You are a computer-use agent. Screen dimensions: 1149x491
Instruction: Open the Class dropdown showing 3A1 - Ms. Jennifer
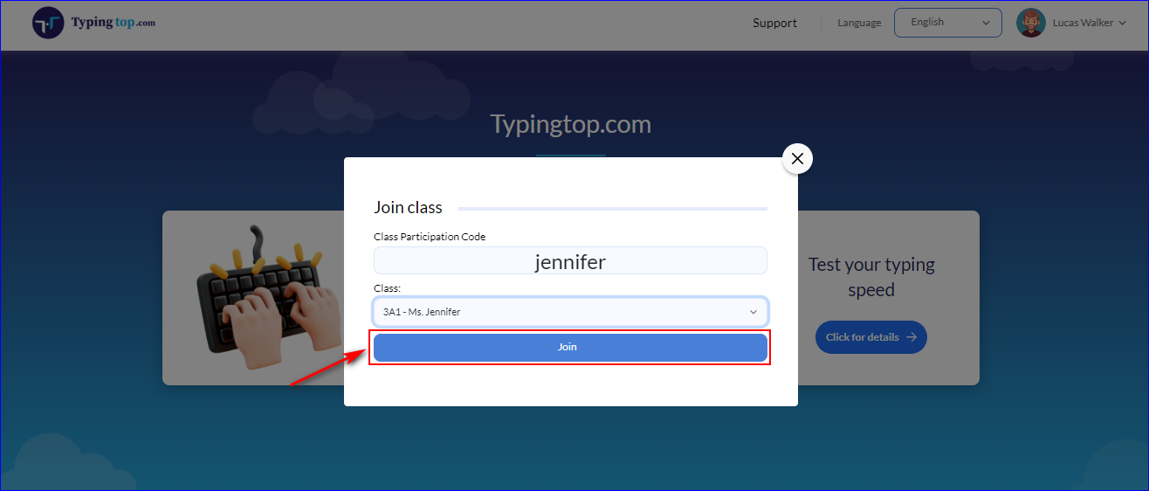click(570, 312)
